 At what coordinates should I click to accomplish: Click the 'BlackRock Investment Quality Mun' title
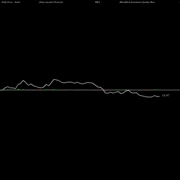click(137, 2)
